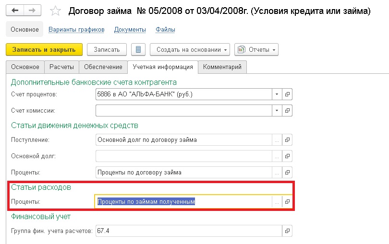This screenshot has width=389, height=244.
Task: Open the linked item for Поступление field
Action: click(287, 139)
